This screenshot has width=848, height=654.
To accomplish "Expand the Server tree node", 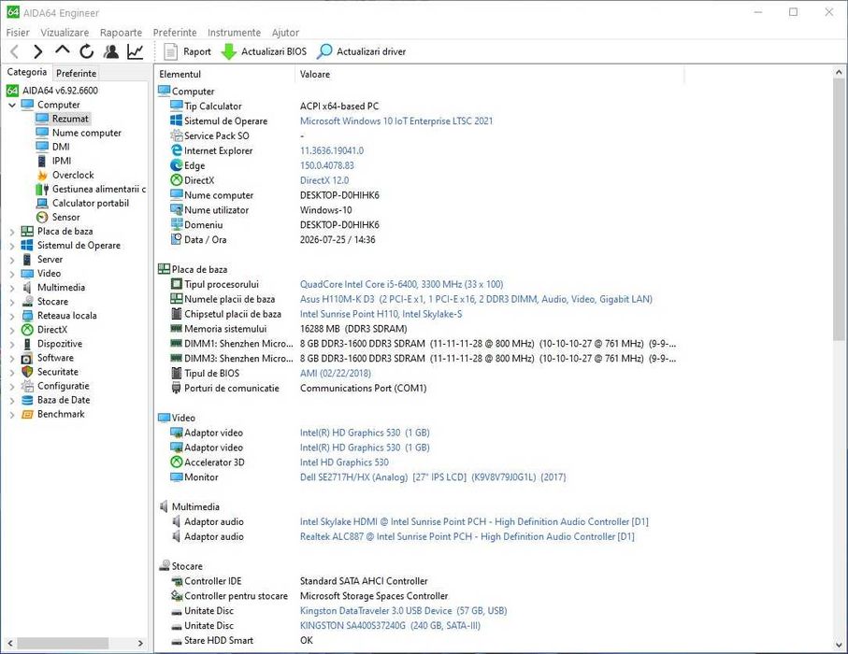I will coord(12,260).
